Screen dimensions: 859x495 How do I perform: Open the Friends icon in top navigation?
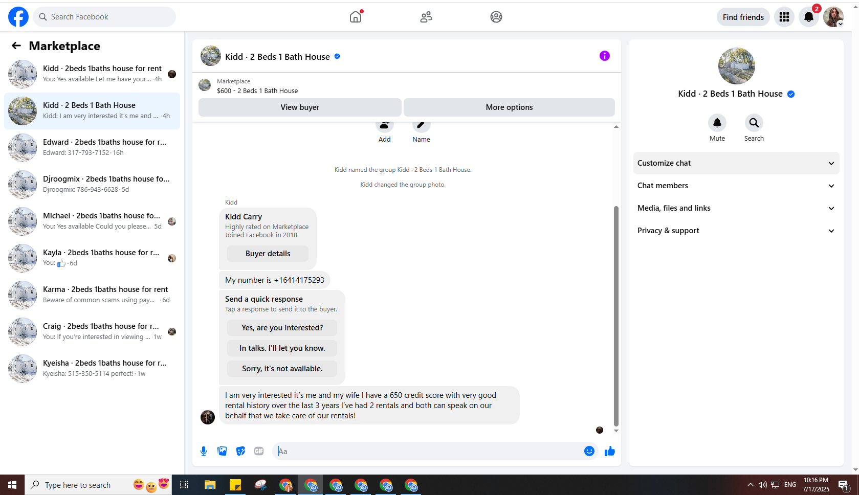(x=426, y=17)
